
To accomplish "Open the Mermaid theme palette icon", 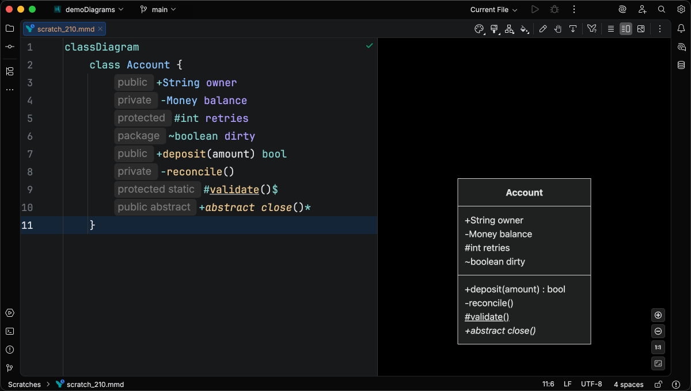I will click(479, 29).
